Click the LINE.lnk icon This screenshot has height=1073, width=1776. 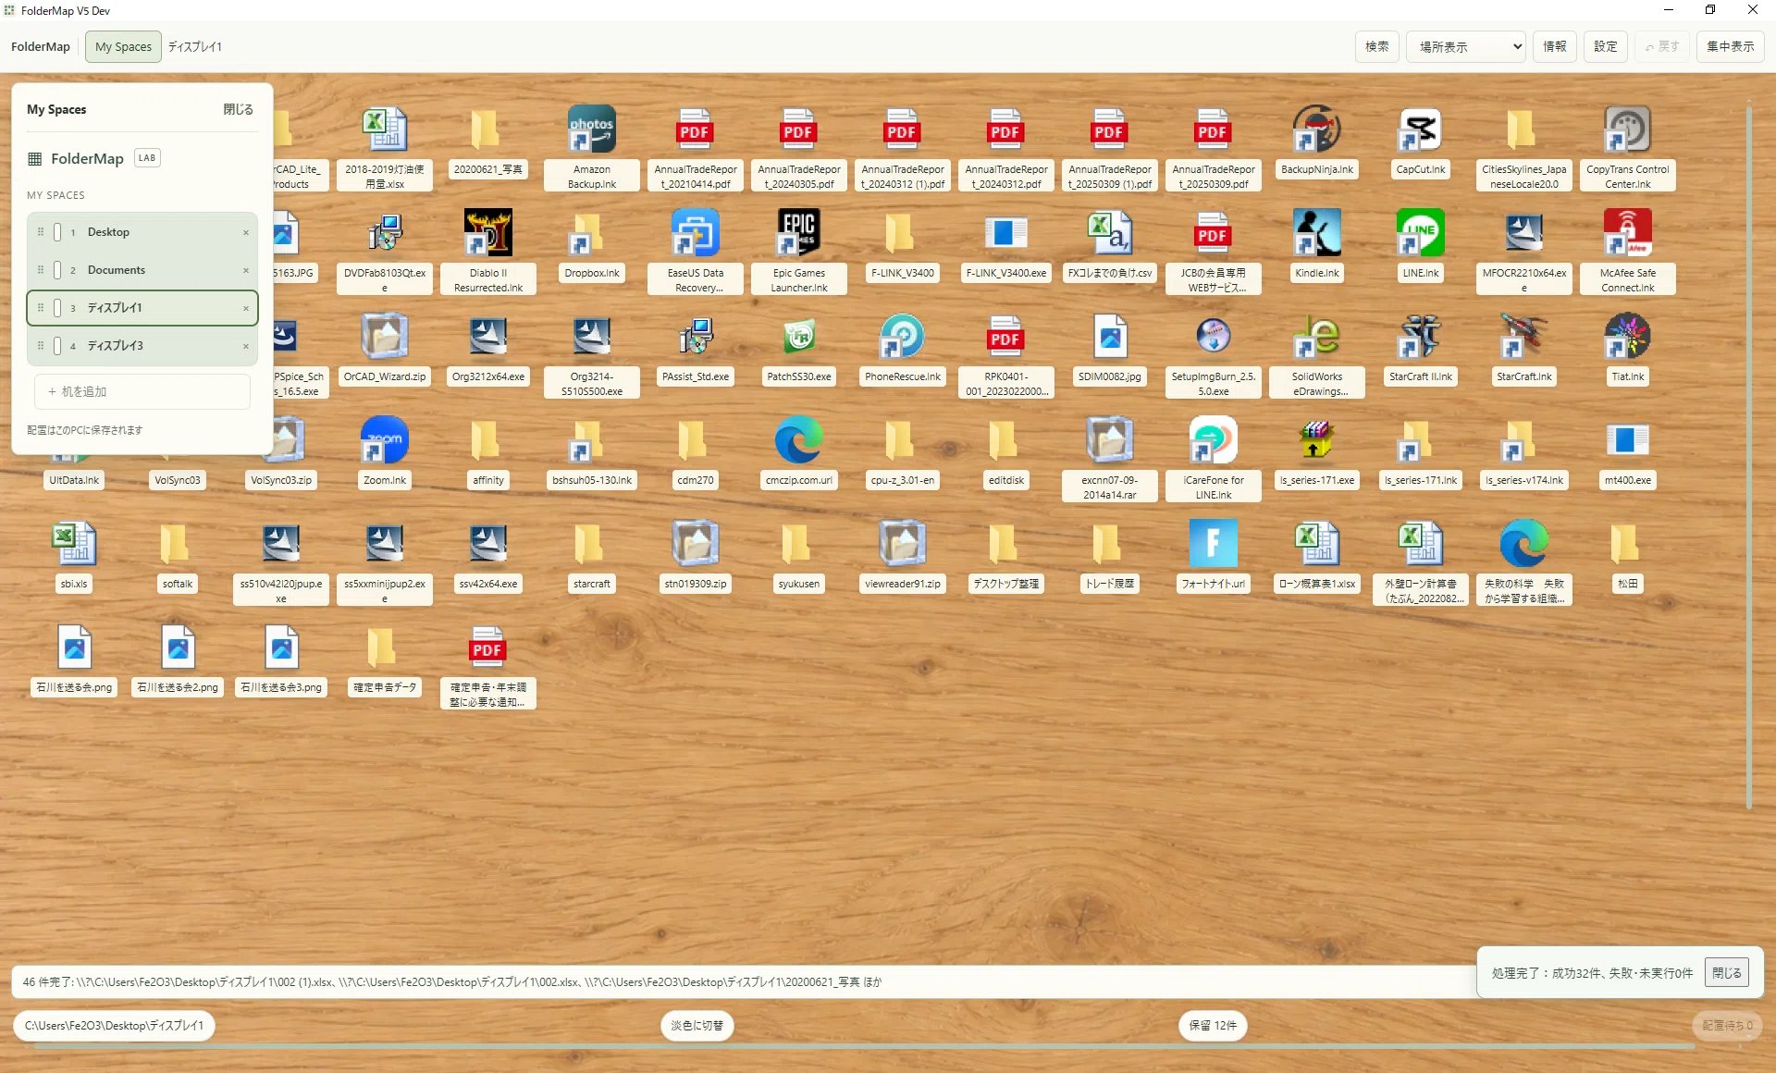[x=1421, y=233]
